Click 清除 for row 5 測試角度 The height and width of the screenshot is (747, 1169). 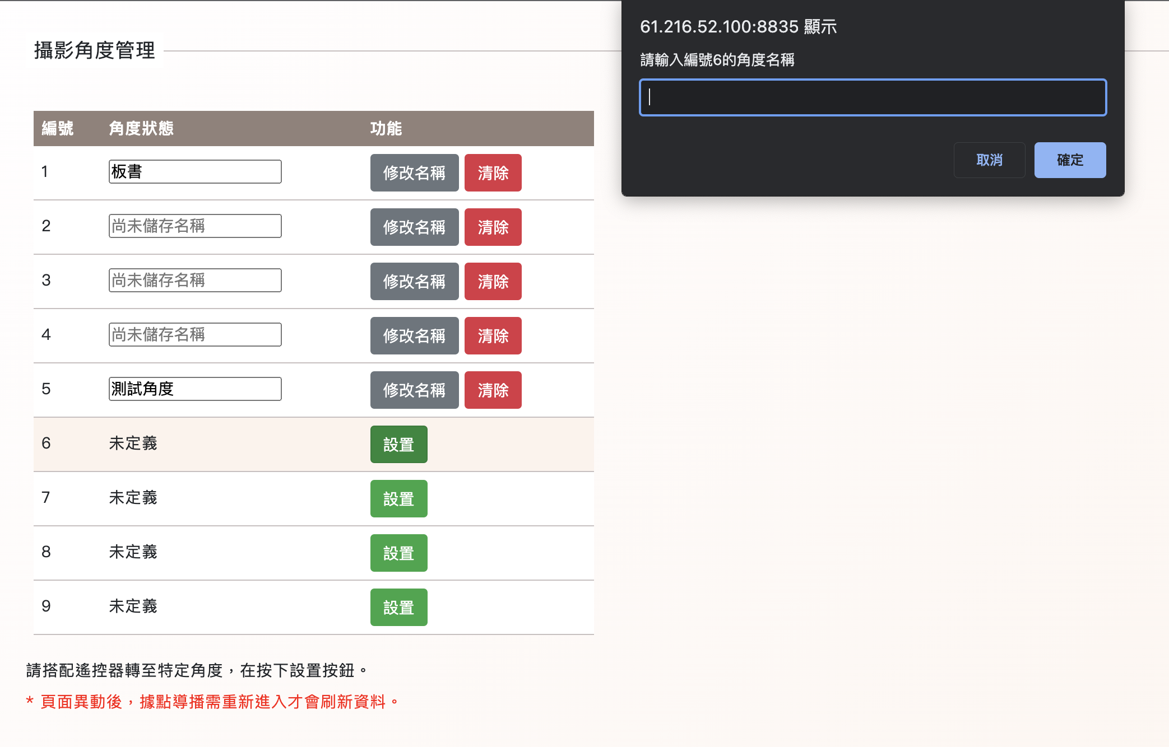493,390
